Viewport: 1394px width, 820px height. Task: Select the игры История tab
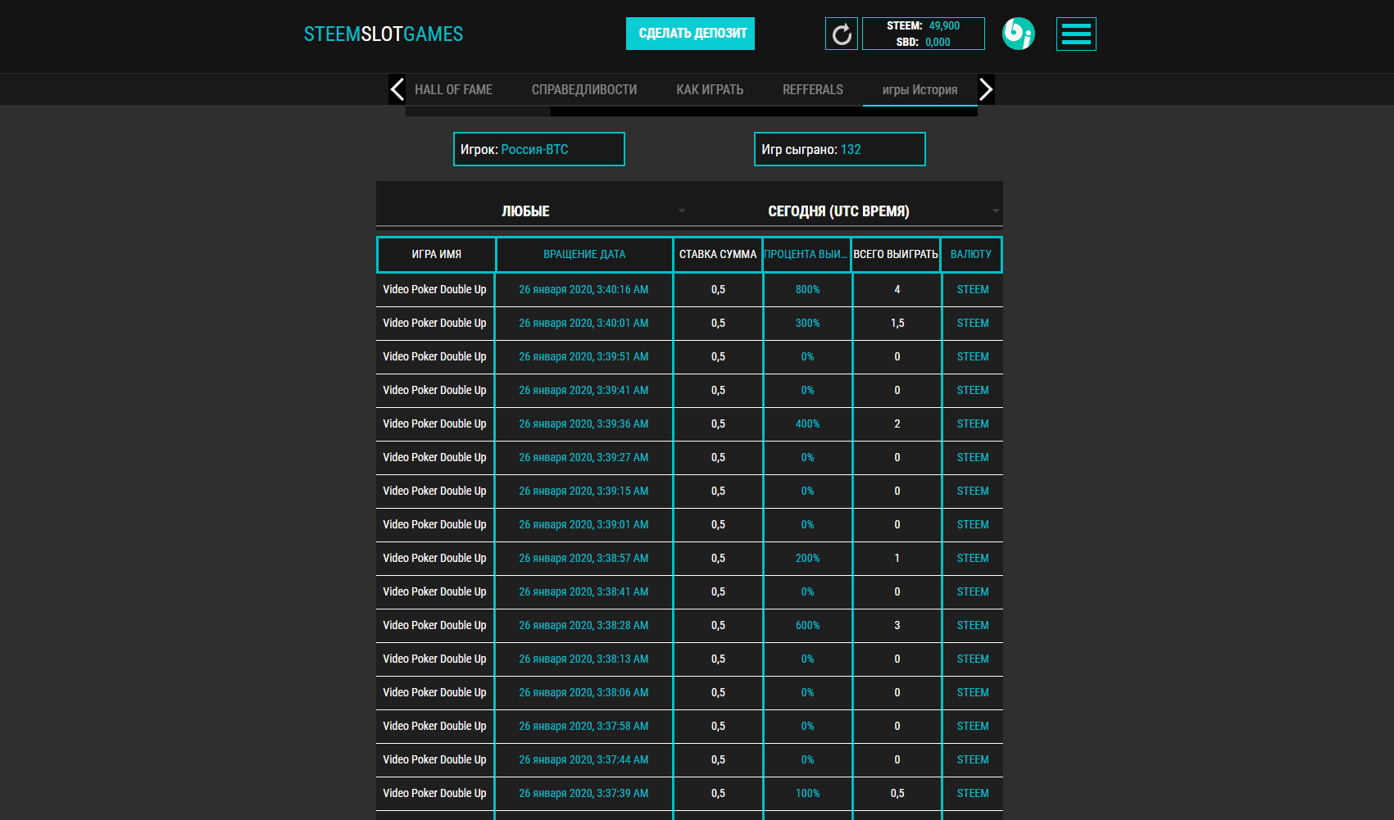pos(919,90)
